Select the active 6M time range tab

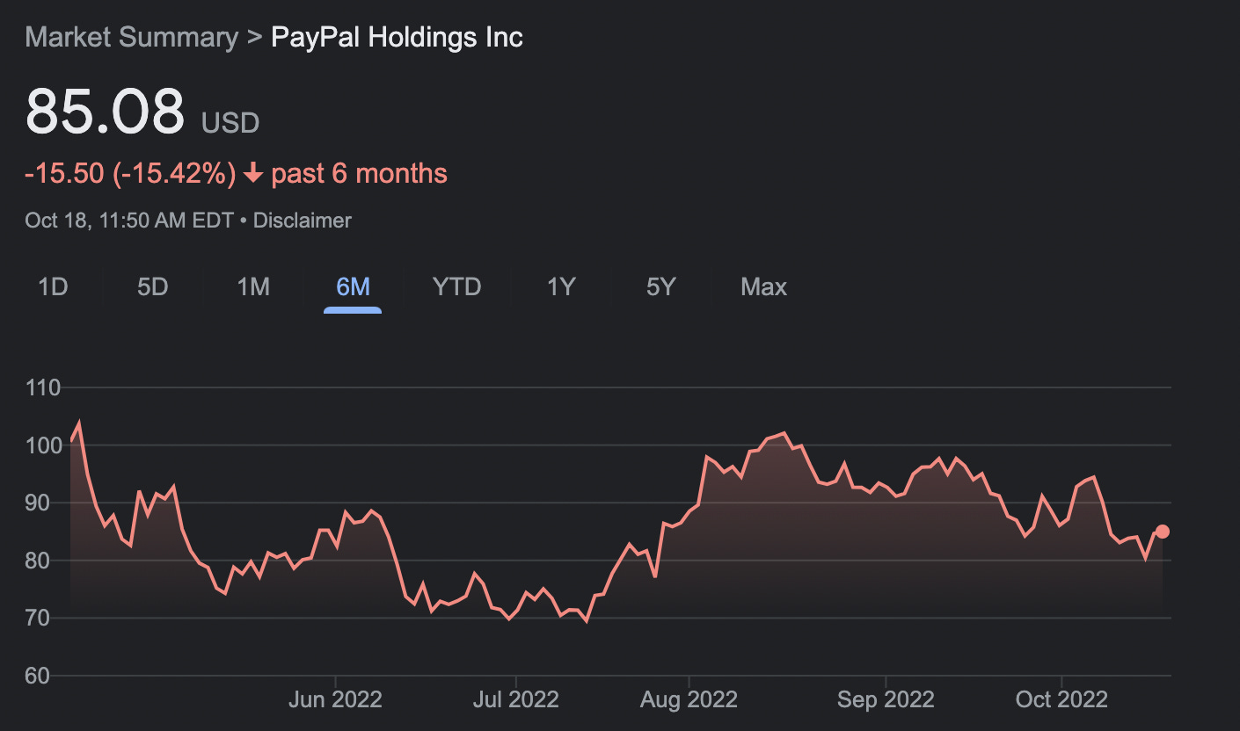353,286
